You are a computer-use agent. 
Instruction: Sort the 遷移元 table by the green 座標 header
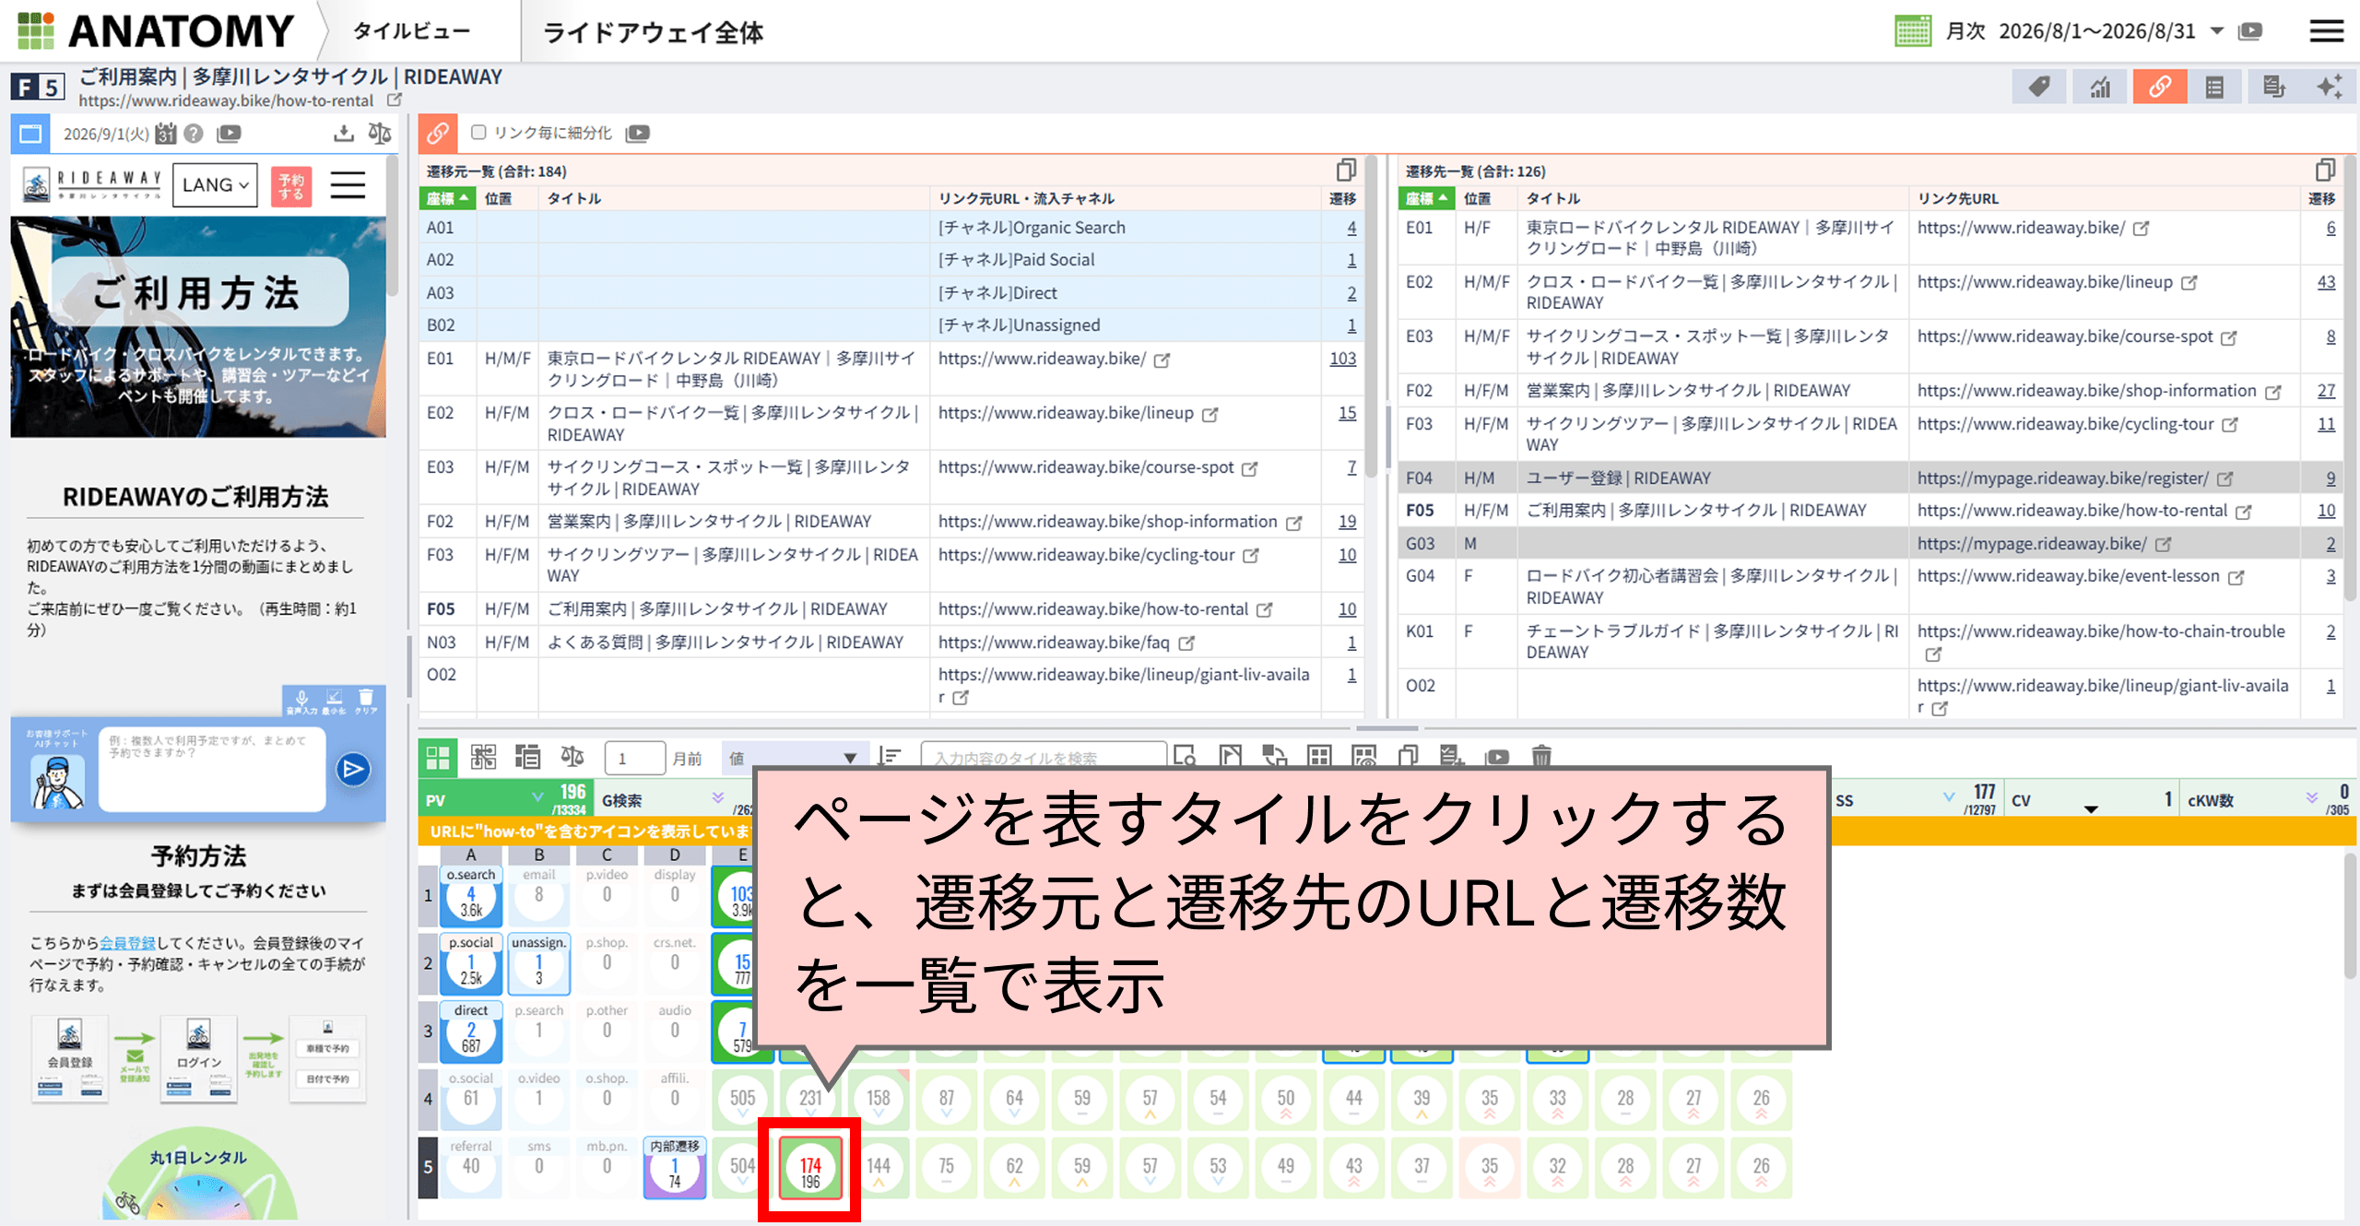tap(447, 198)
